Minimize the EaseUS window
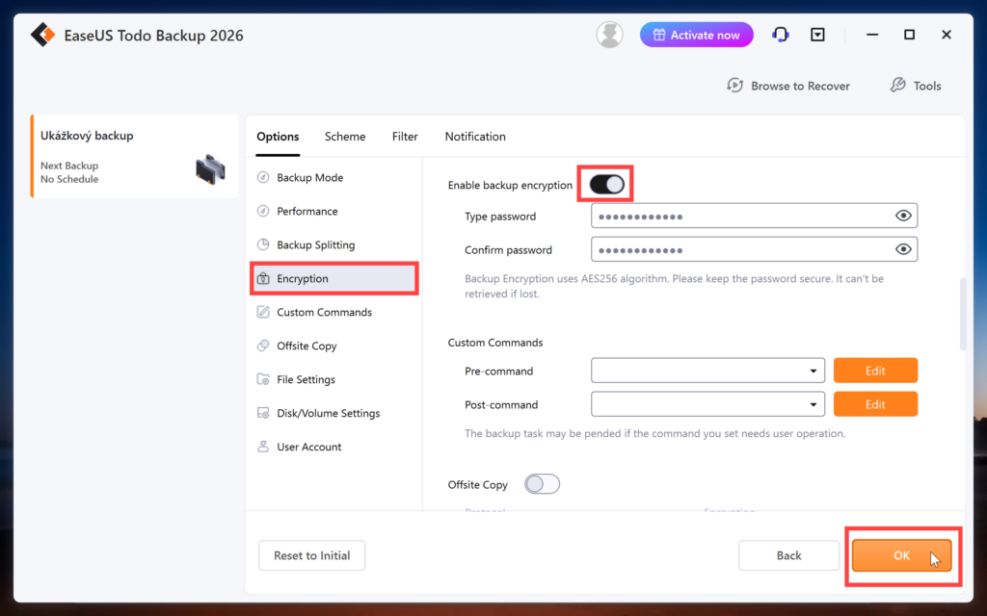This screenshot has width=987, height=616. (871, 35)
